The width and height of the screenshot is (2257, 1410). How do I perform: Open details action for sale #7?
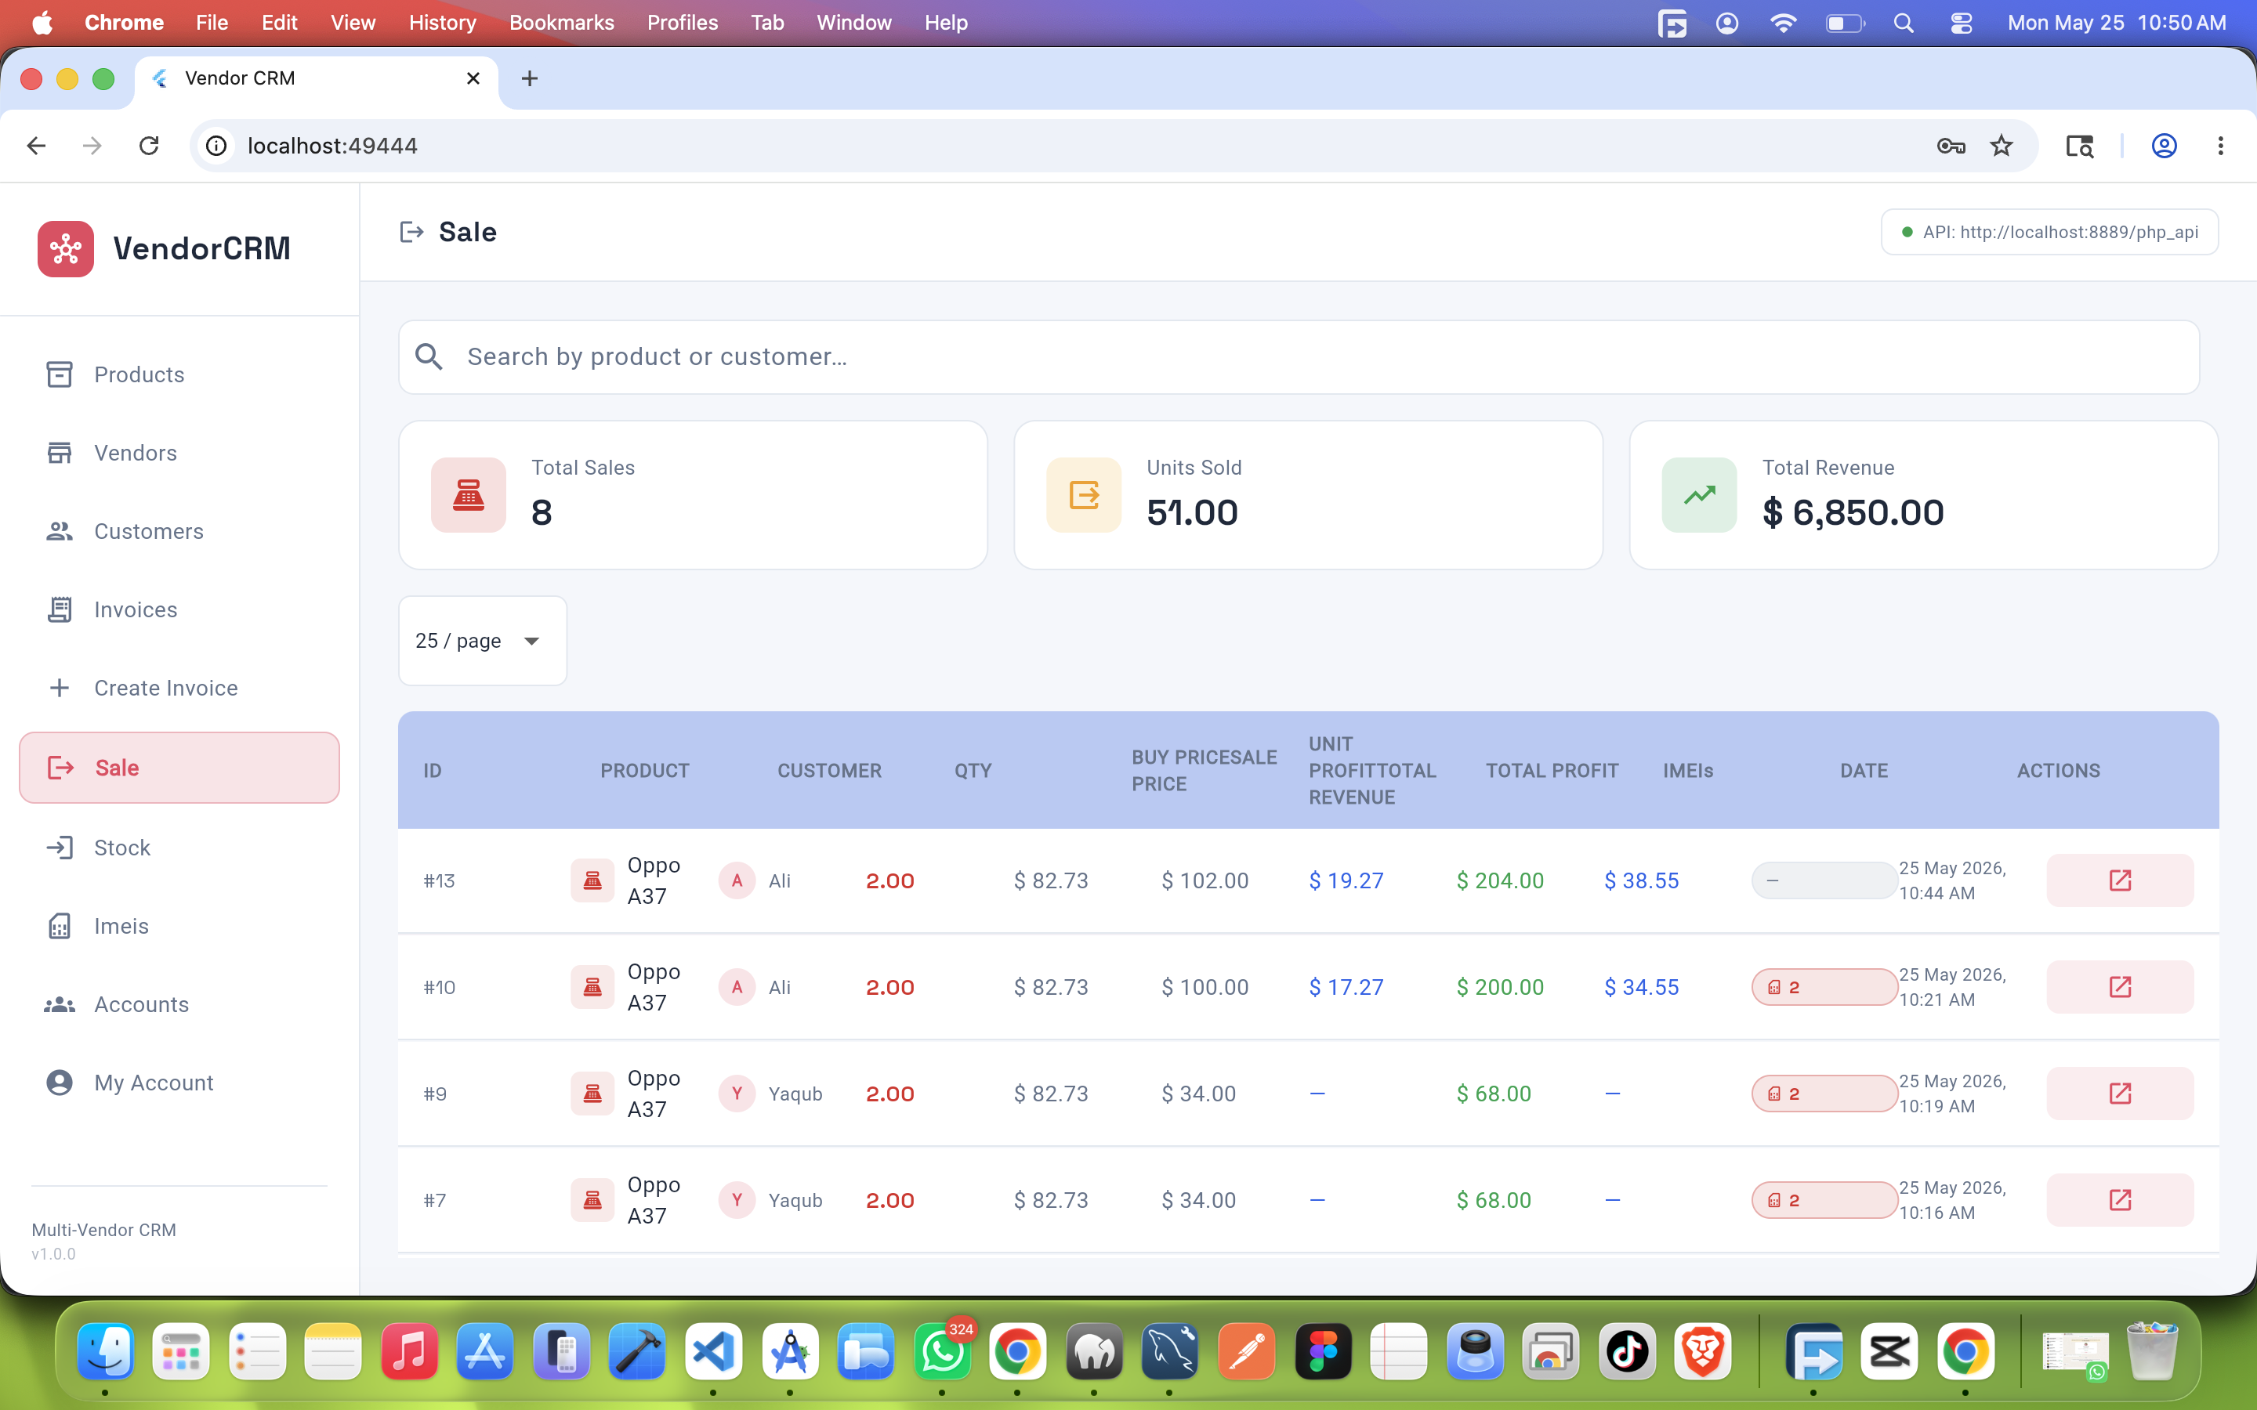pyautogui.click(x=2120, y=1199)
